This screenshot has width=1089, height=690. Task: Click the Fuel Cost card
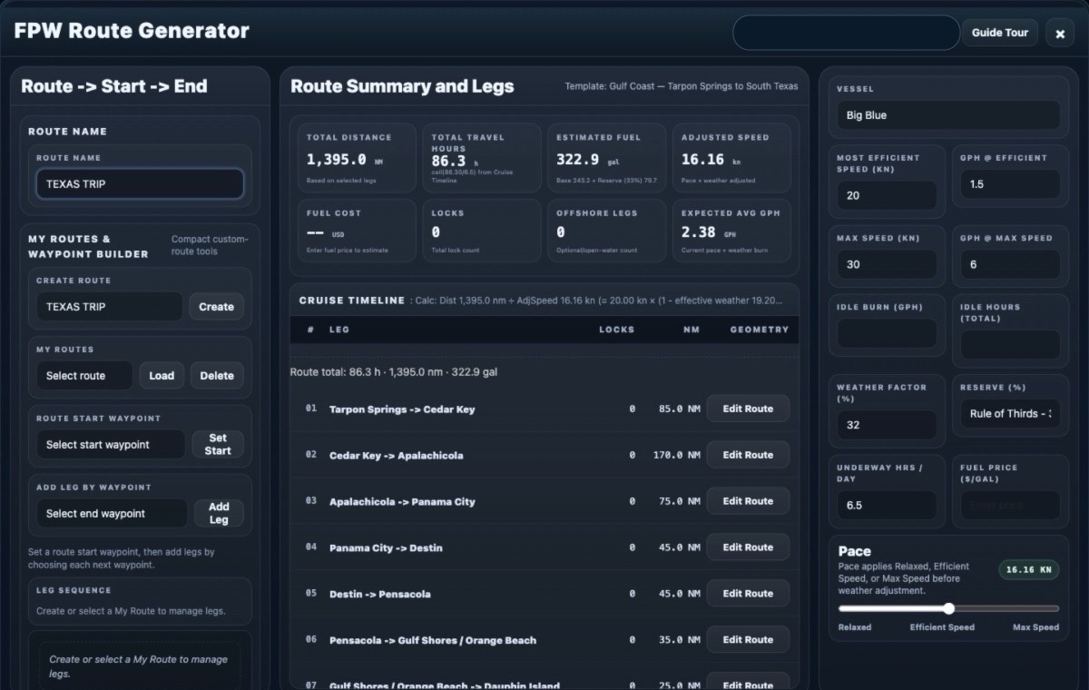coord(358,231)
